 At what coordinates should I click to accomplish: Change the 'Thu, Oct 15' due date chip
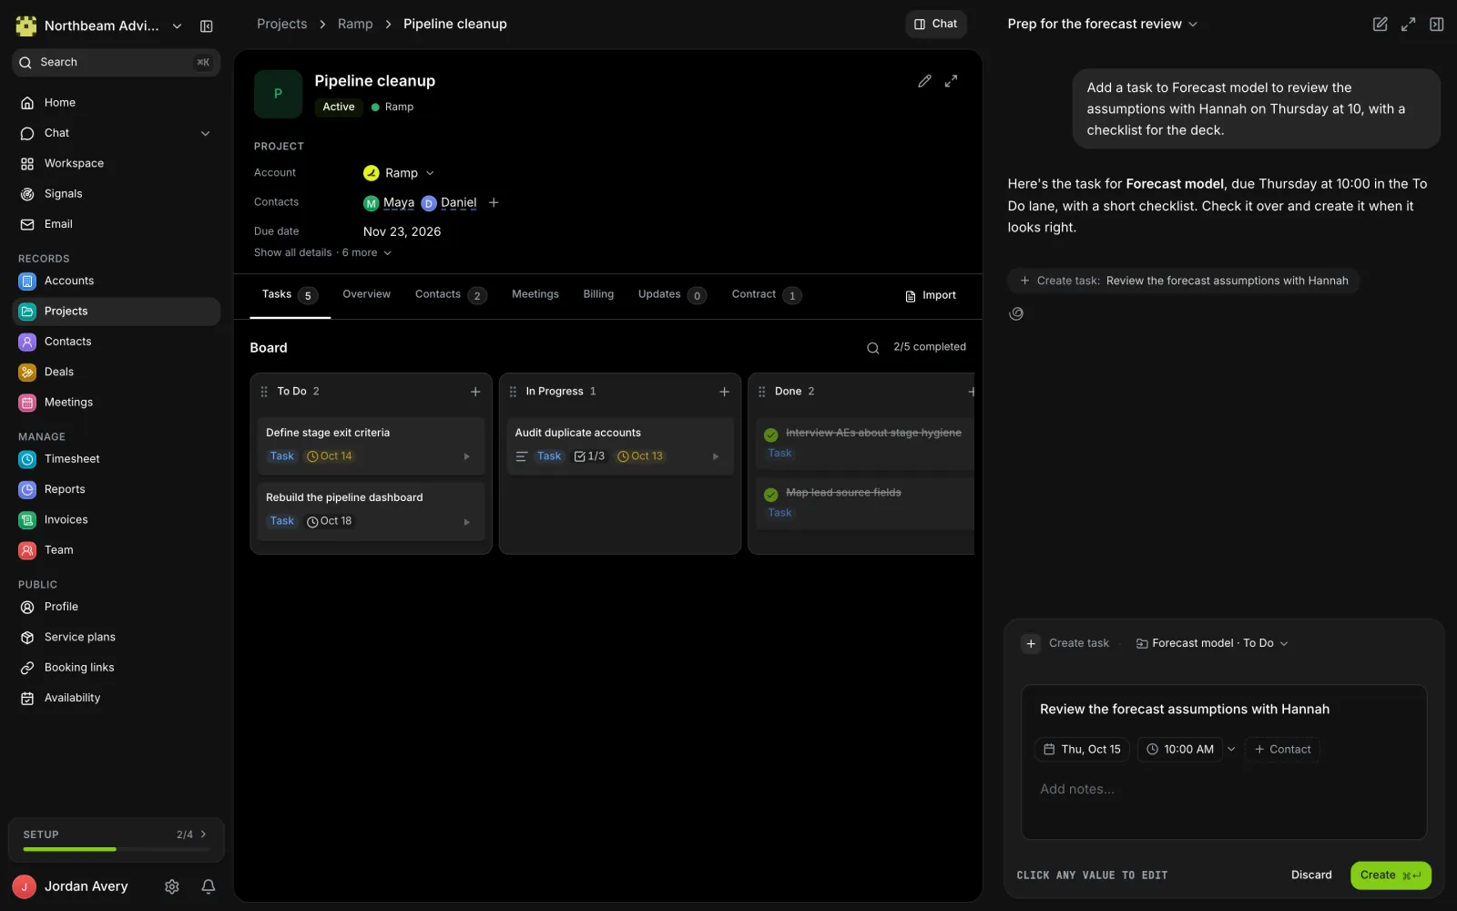[x=1082, y=750]
